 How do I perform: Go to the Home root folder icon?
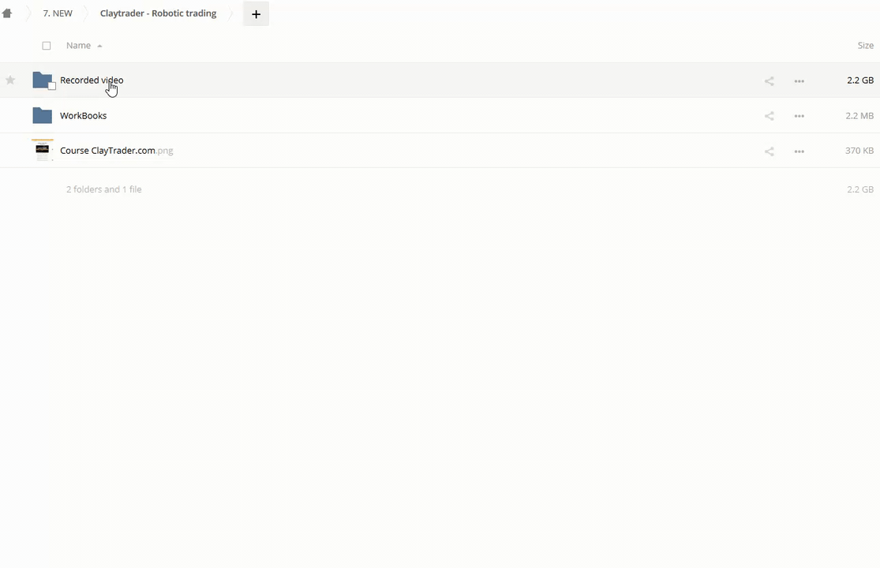coord(7,13)
